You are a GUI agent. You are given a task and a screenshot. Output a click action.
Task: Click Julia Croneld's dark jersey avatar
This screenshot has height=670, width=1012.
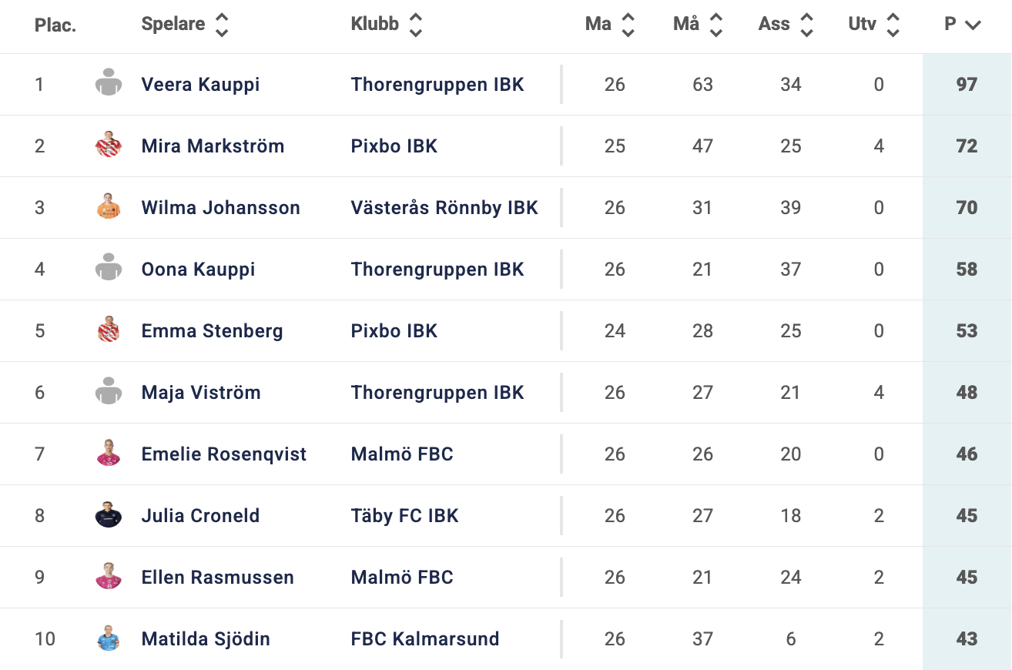(109, 514)
